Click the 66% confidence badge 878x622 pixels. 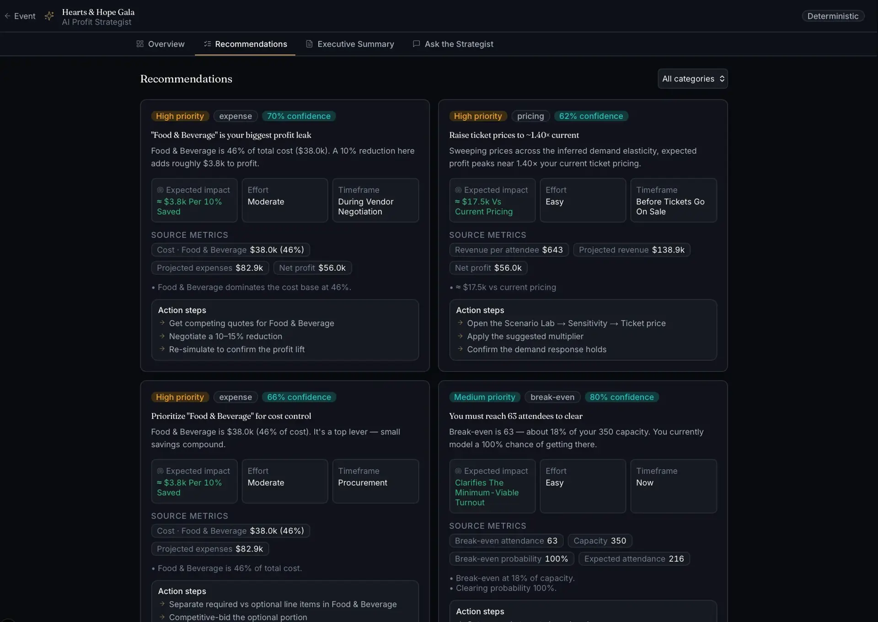click(299, 397)
